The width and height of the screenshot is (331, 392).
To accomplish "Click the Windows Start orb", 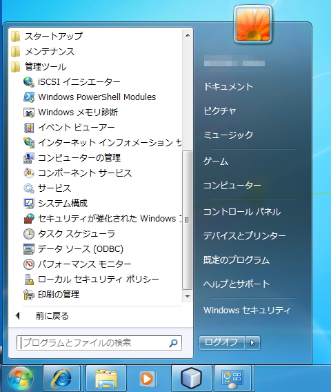I will (x=21, y=379).
